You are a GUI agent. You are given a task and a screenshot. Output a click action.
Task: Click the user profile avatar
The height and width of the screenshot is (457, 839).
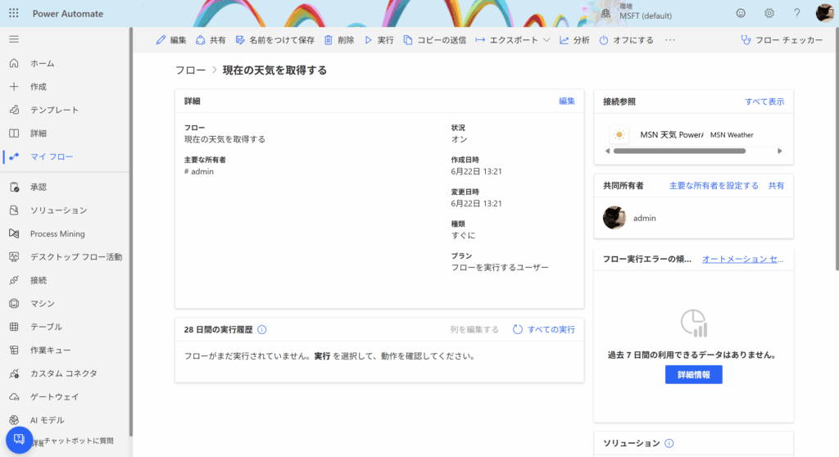824,13
